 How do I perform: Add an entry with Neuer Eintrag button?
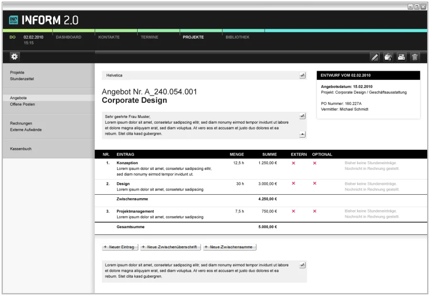[120, 247]
